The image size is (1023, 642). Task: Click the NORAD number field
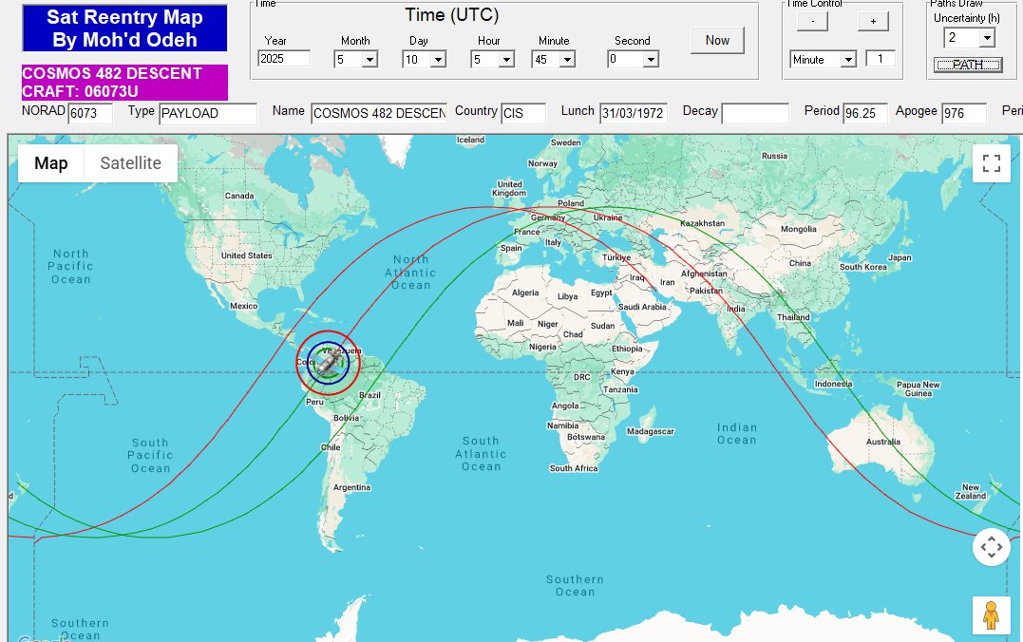point(90,113)
